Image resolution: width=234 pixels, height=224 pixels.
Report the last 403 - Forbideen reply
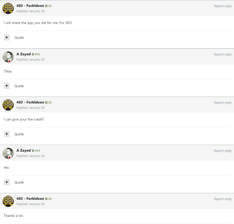click(x=223, y=199)
